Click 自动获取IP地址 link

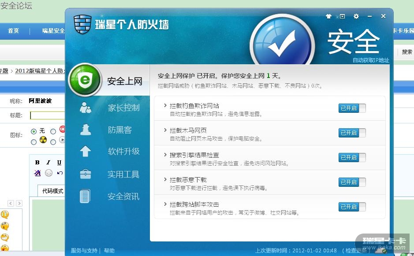point(371,60)
